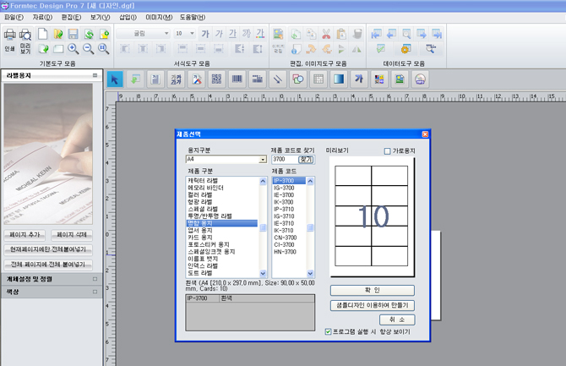Toggle 프로그램 실행 시 항상 보이기 checkbox
Viewport: 566px width, 366px height.
pos(328,331)
